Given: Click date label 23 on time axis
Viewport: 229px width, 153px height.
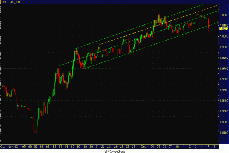Looking at the screenshot, I should (109, 146).
